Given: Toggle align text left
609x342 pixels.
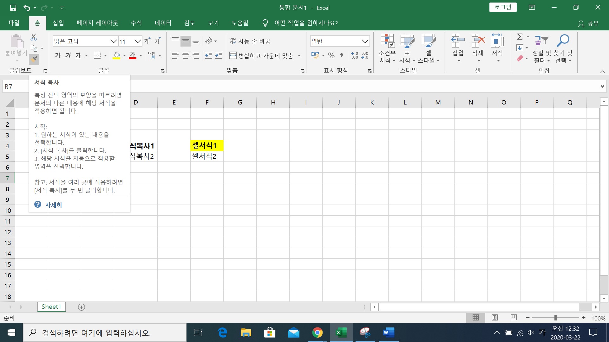Looking at the screenshot, I should pyautogui.click(x=175, y=55).
